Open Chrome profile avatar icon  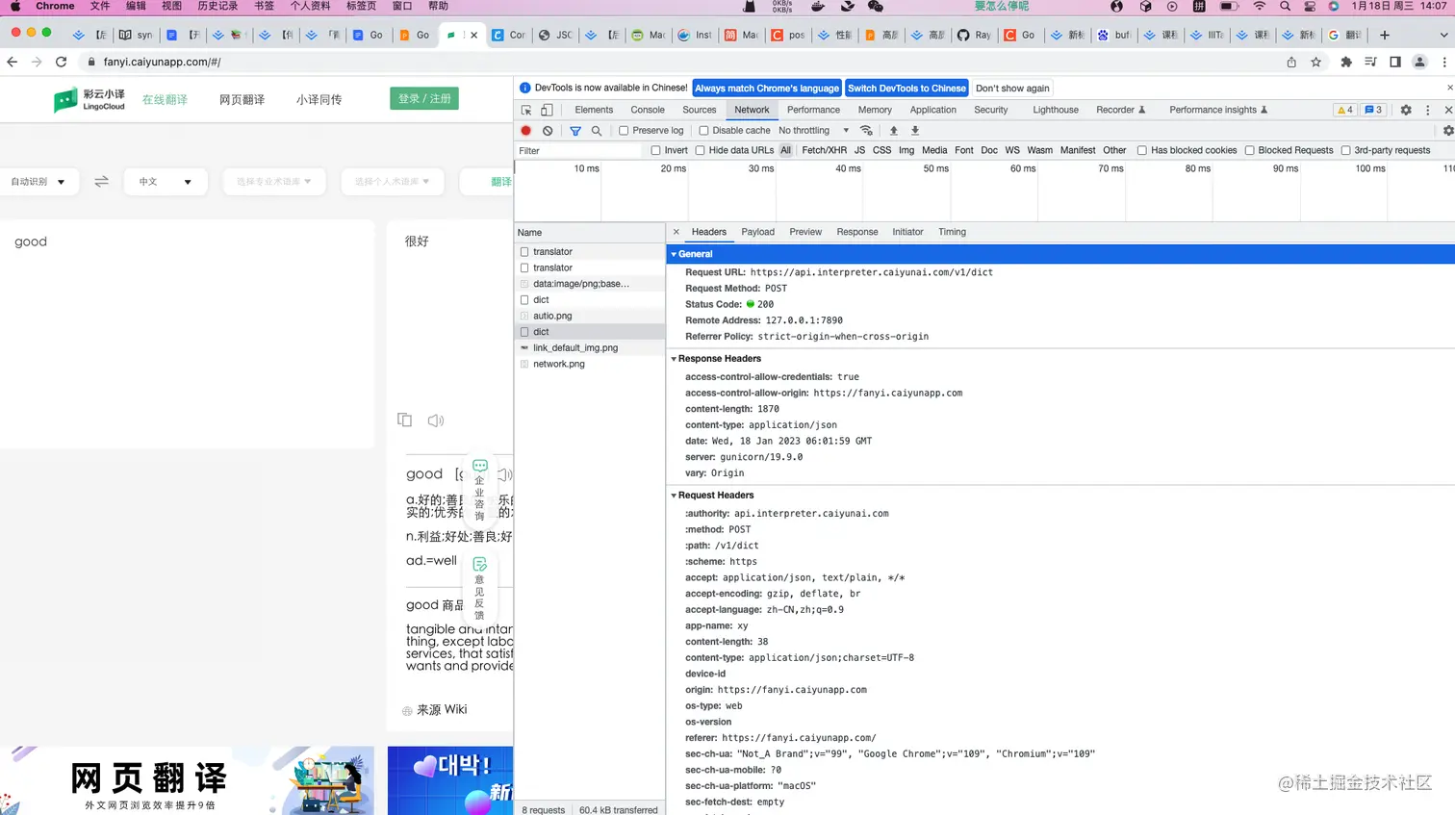1419,62
